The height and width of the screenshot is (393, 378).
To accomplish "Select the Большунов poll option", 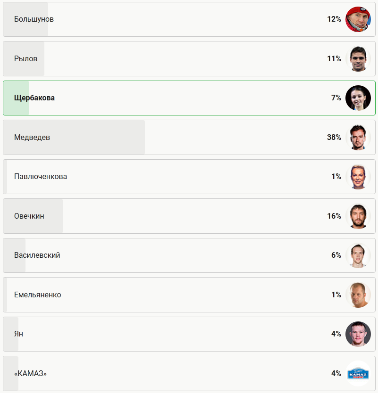I will pyautogui.click(x=189, y=19).
